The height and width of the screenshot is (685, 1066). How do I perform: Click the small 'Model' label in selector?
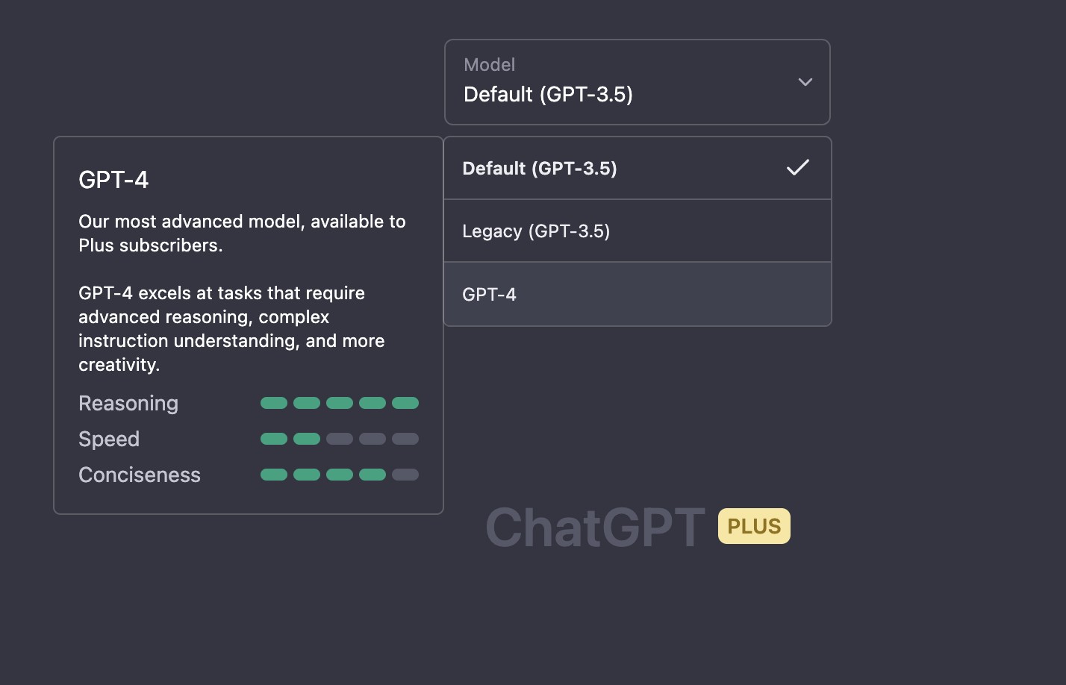pos(489,65)
